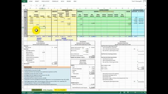The image size is (168, 94).
Task: Open the PAGE LAYOUT ribbon tab
Action: pos(45,1)
